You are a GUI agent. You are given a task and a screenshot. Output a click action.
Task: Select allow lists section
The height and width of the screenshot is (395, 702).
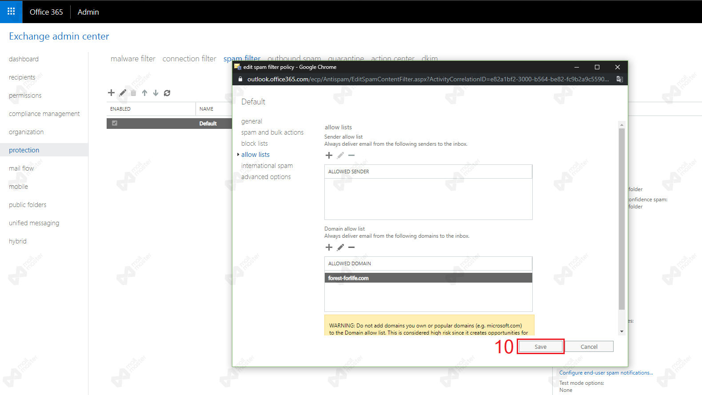coord(255,155)
